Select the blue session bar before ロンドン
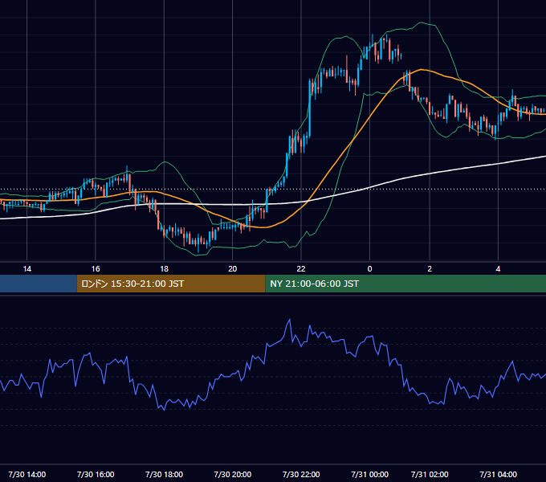 pyautogui.click(x=39, y=284)
